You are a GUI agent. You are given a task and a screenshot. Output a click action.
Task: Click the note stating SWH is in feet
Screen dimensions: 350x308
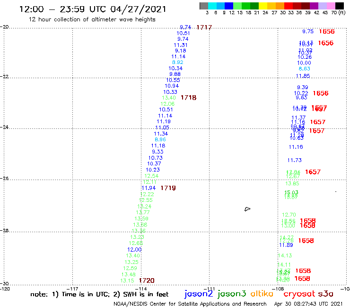pos(99,294)
